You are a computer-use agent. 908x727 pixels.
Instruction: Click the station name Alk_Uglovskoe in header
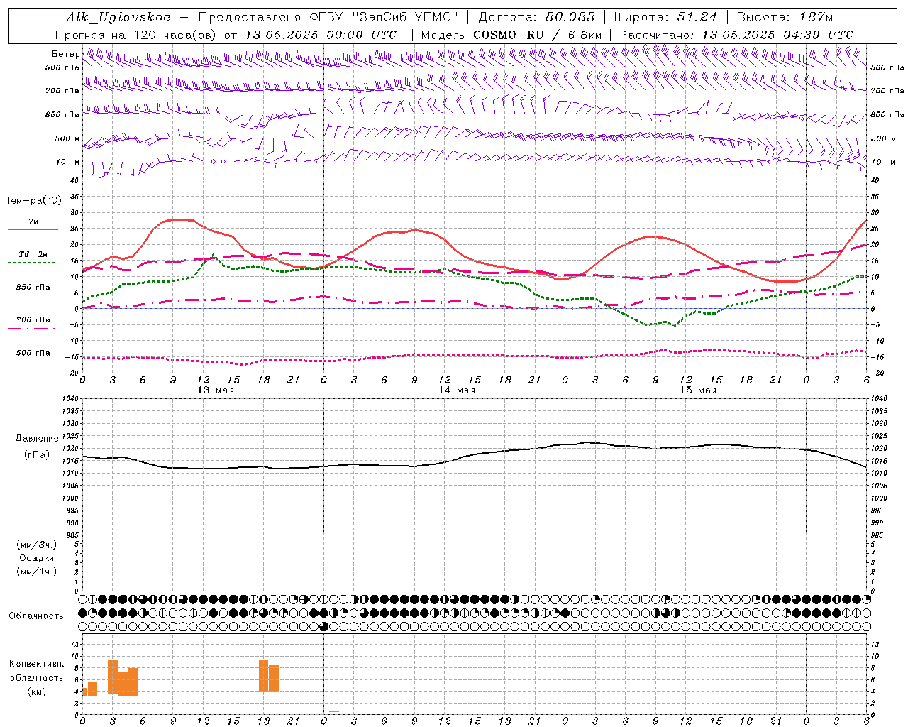(118, 17)
